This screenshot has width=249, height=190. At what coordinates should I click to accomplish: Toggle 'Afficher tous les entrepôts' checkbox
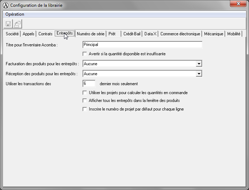85,101
